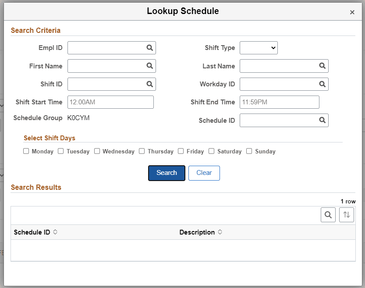The height and width of the screenshot is (288, 365).
Task: Click the Search button
Action: 167,173
